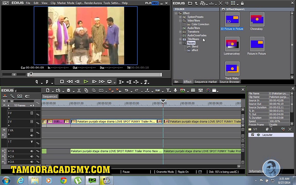The image size is (296, 185).
Task: Click the redo arrow in timeline toolbar
Action: 137,91
